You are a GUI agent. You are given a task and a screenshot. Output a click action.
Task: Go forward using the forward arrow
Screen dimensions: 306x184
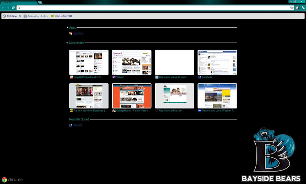pyautogui.click(x=8, y=8)
